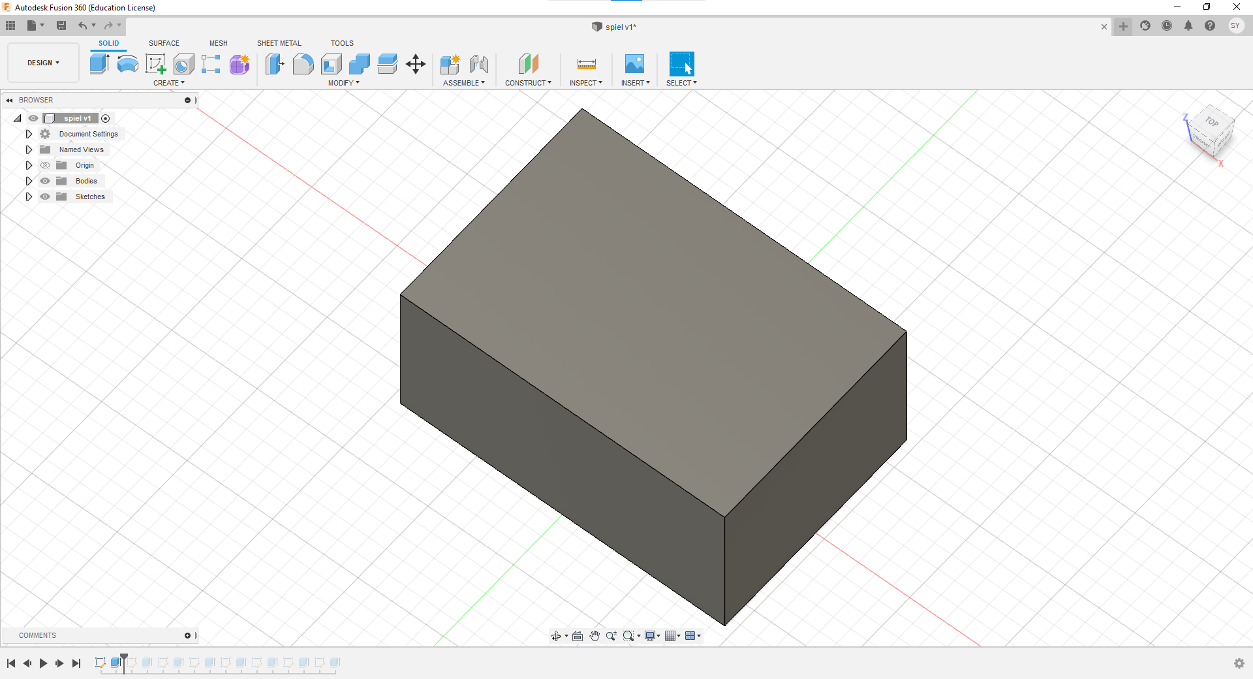Hide the Sketches folder
Viewport: 1253px width, 679px height.
tap(44, 197)
